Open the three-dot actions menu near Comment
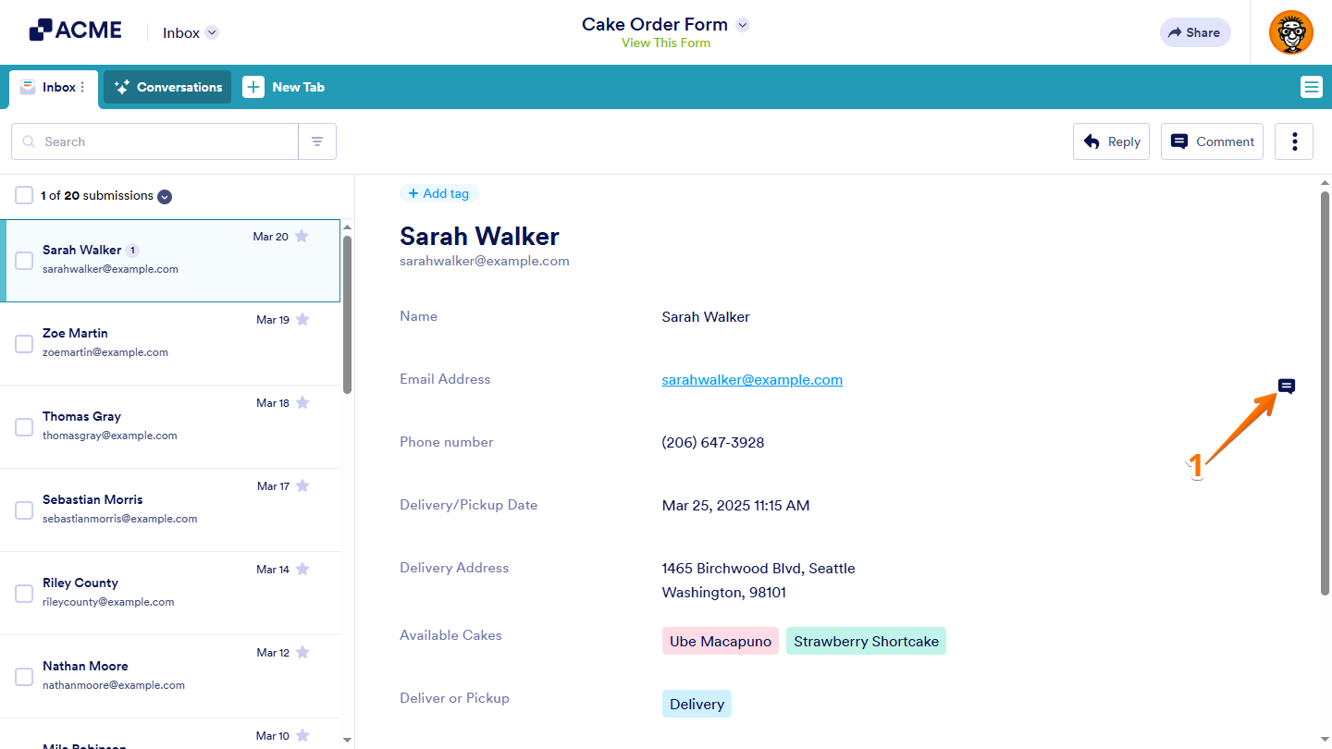 pyautogui.click(x=1293, y=141)
